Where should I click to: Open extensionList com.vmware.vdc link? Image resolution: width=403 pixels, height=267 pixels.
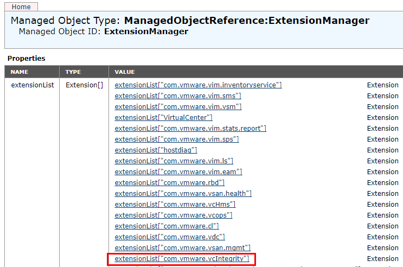(x=170, y=237)
